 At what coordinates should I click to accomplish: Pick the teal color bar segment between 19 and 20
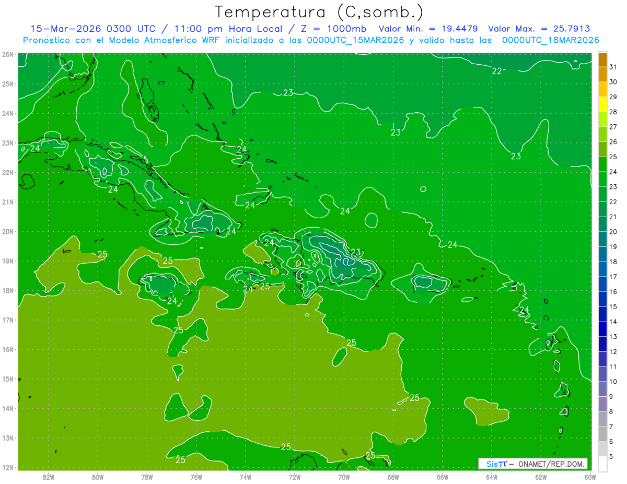[x=602, y=239]
